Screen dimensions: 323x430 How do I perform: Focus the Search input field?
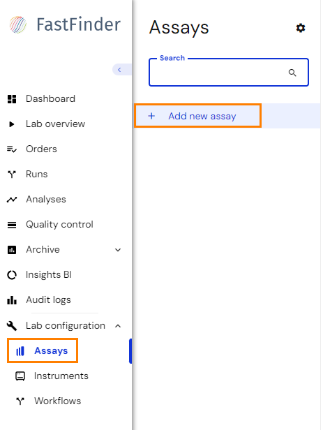point(229,73)
